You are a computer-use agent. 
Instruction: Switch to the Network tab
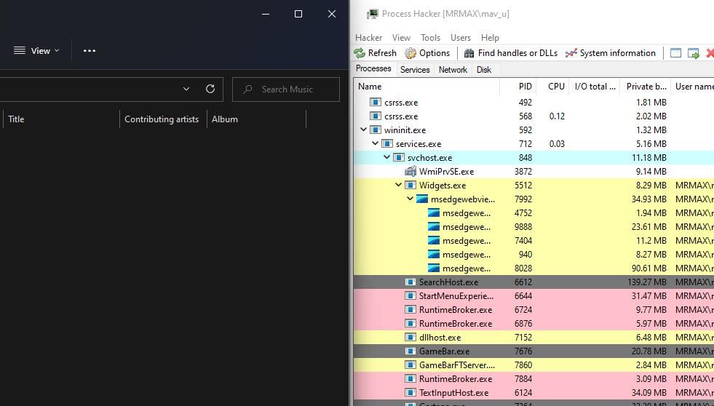point(453,70)
